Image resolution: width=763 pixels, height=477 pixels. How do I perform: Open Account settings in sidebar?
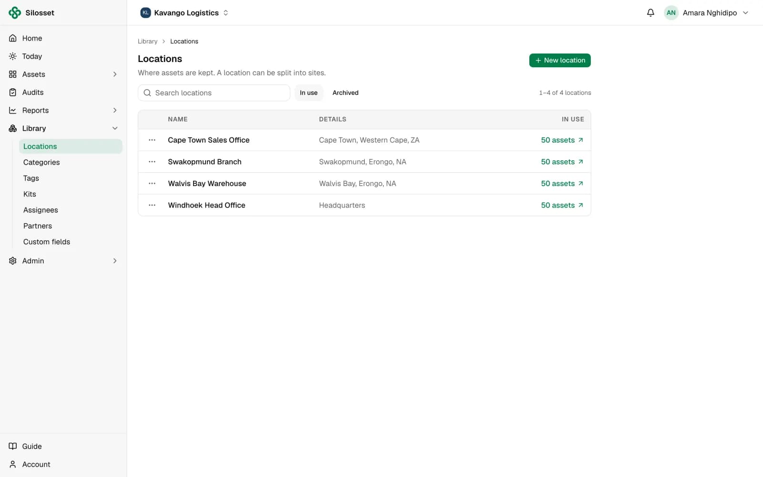click(x=63, y=465)
